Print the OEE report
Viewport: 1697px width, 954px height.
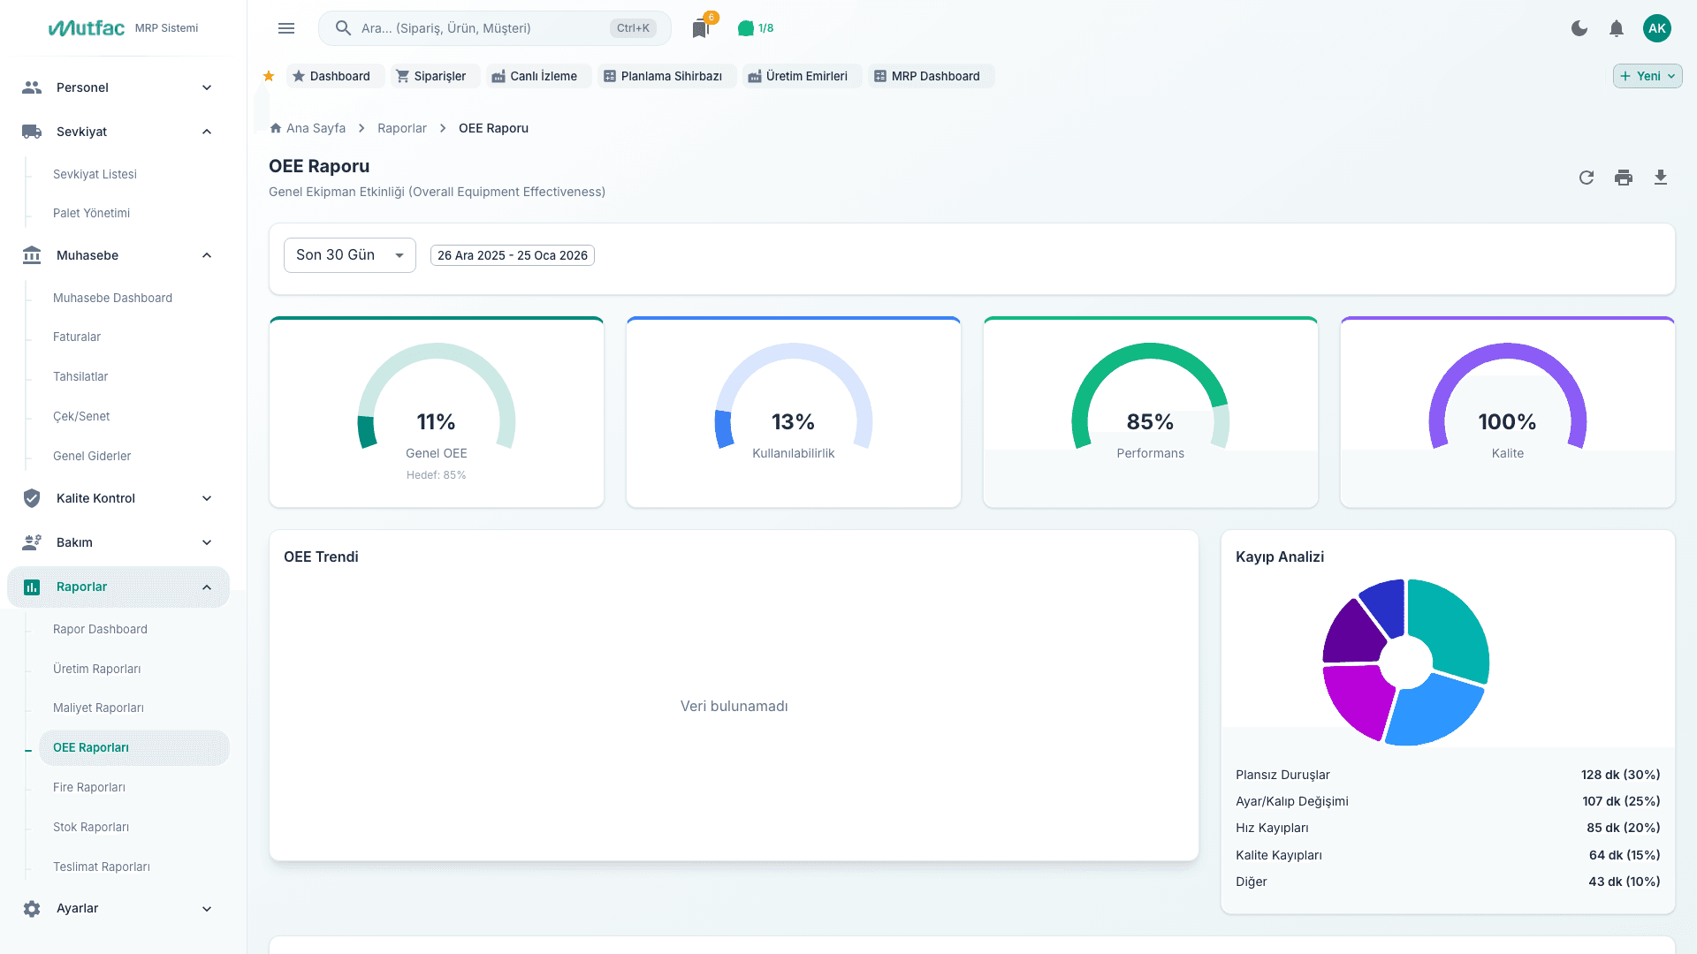[1624, 178]
